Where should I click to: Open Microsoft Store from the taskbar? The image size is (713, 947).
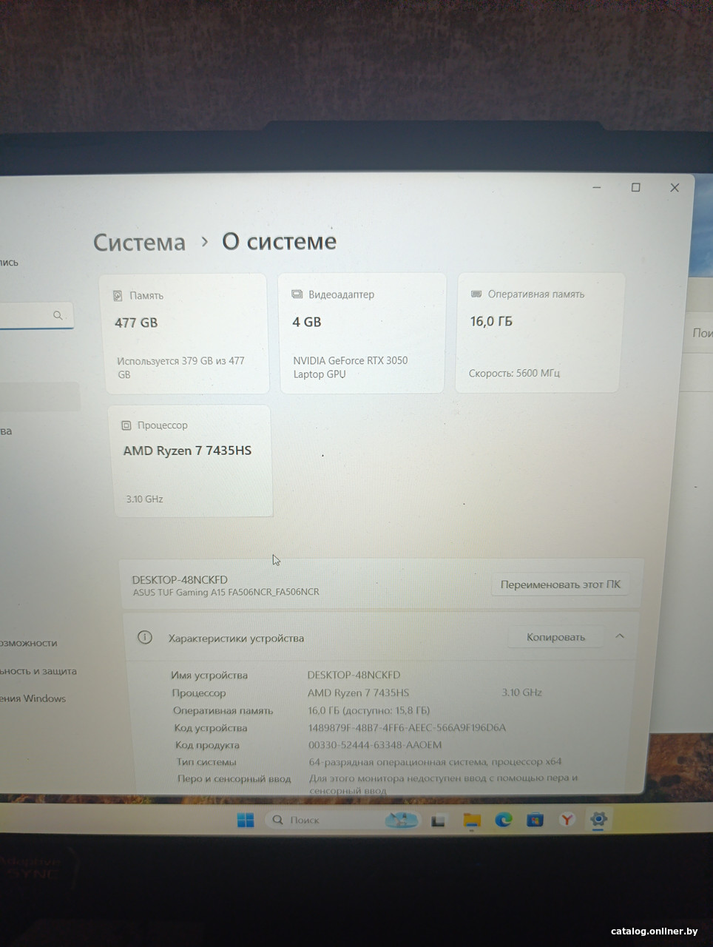pos(535,819)
